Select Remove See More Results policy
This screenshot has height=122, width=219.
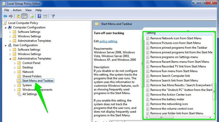(x=181, y=85)
